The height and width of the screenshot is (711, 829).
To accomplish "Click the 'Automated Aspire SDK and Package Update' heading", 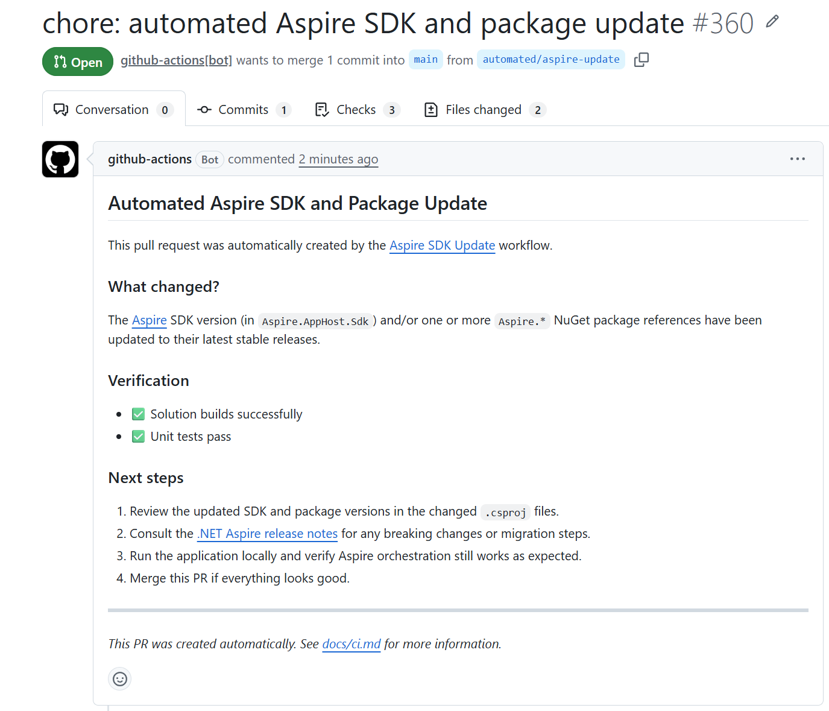I will 298,204.
